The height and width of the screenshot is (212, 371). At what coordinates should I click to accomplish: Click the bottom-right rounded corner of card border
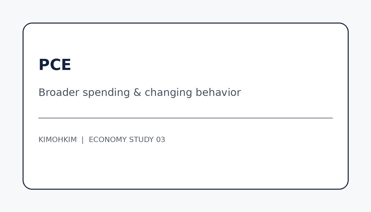pos(345,186)
